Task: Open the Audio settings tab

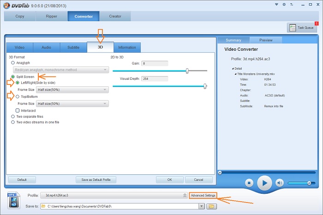Action: [x=46, y=48]
